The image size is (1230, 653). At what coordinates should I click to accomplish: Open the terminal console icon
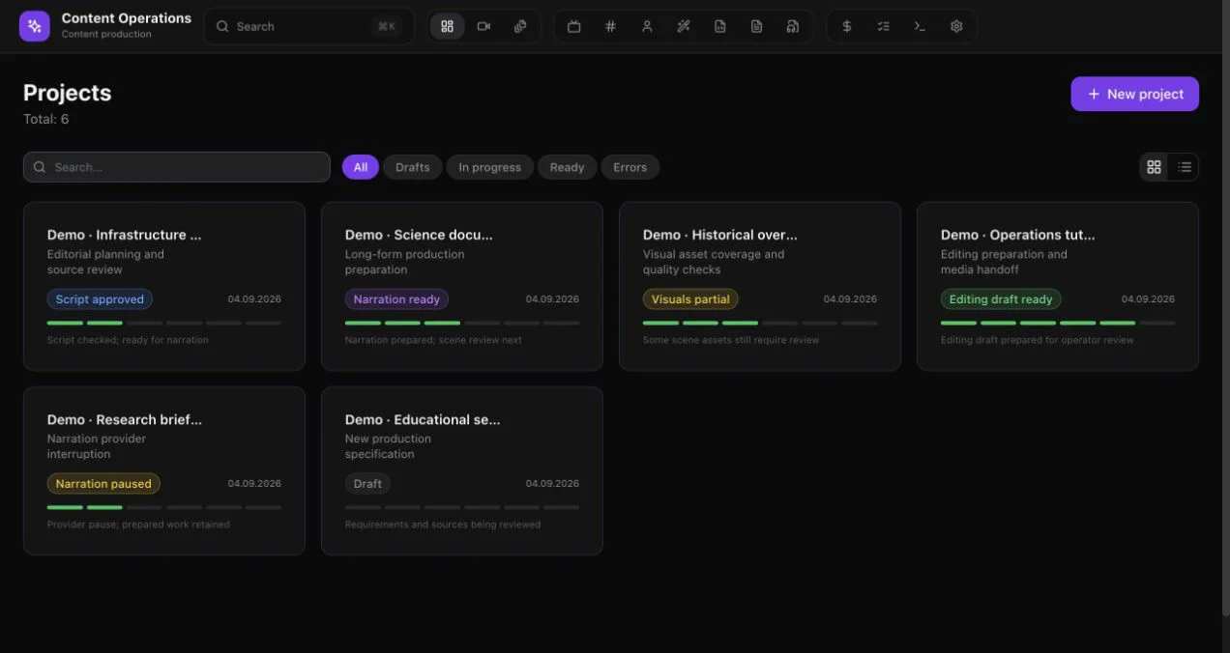click(920, 26)
